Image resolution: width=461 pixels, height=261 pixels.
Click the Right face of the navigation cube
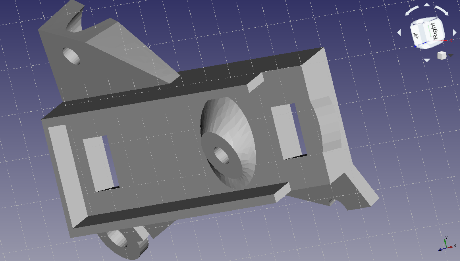434,31
